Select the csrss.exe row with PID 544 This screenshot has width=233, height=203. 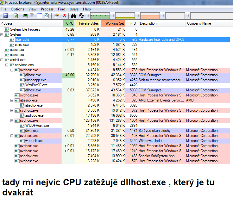click(x=115, y=55)
